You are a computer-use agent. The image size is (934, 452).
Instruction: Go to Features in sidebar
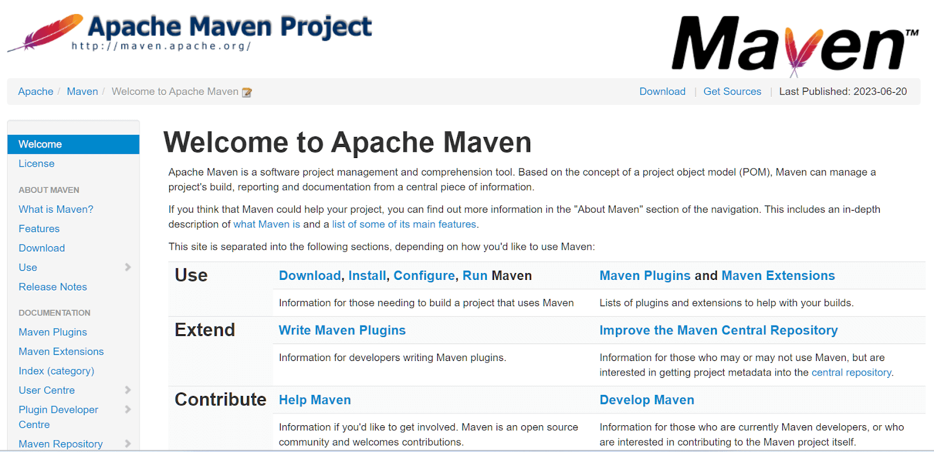[x=39, y=229]
